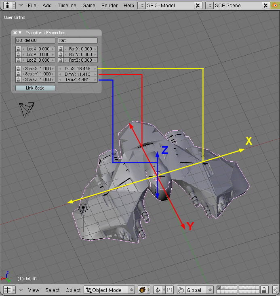Toggle the LocX lock icon

pyautogui.click(x=18, y=49)
